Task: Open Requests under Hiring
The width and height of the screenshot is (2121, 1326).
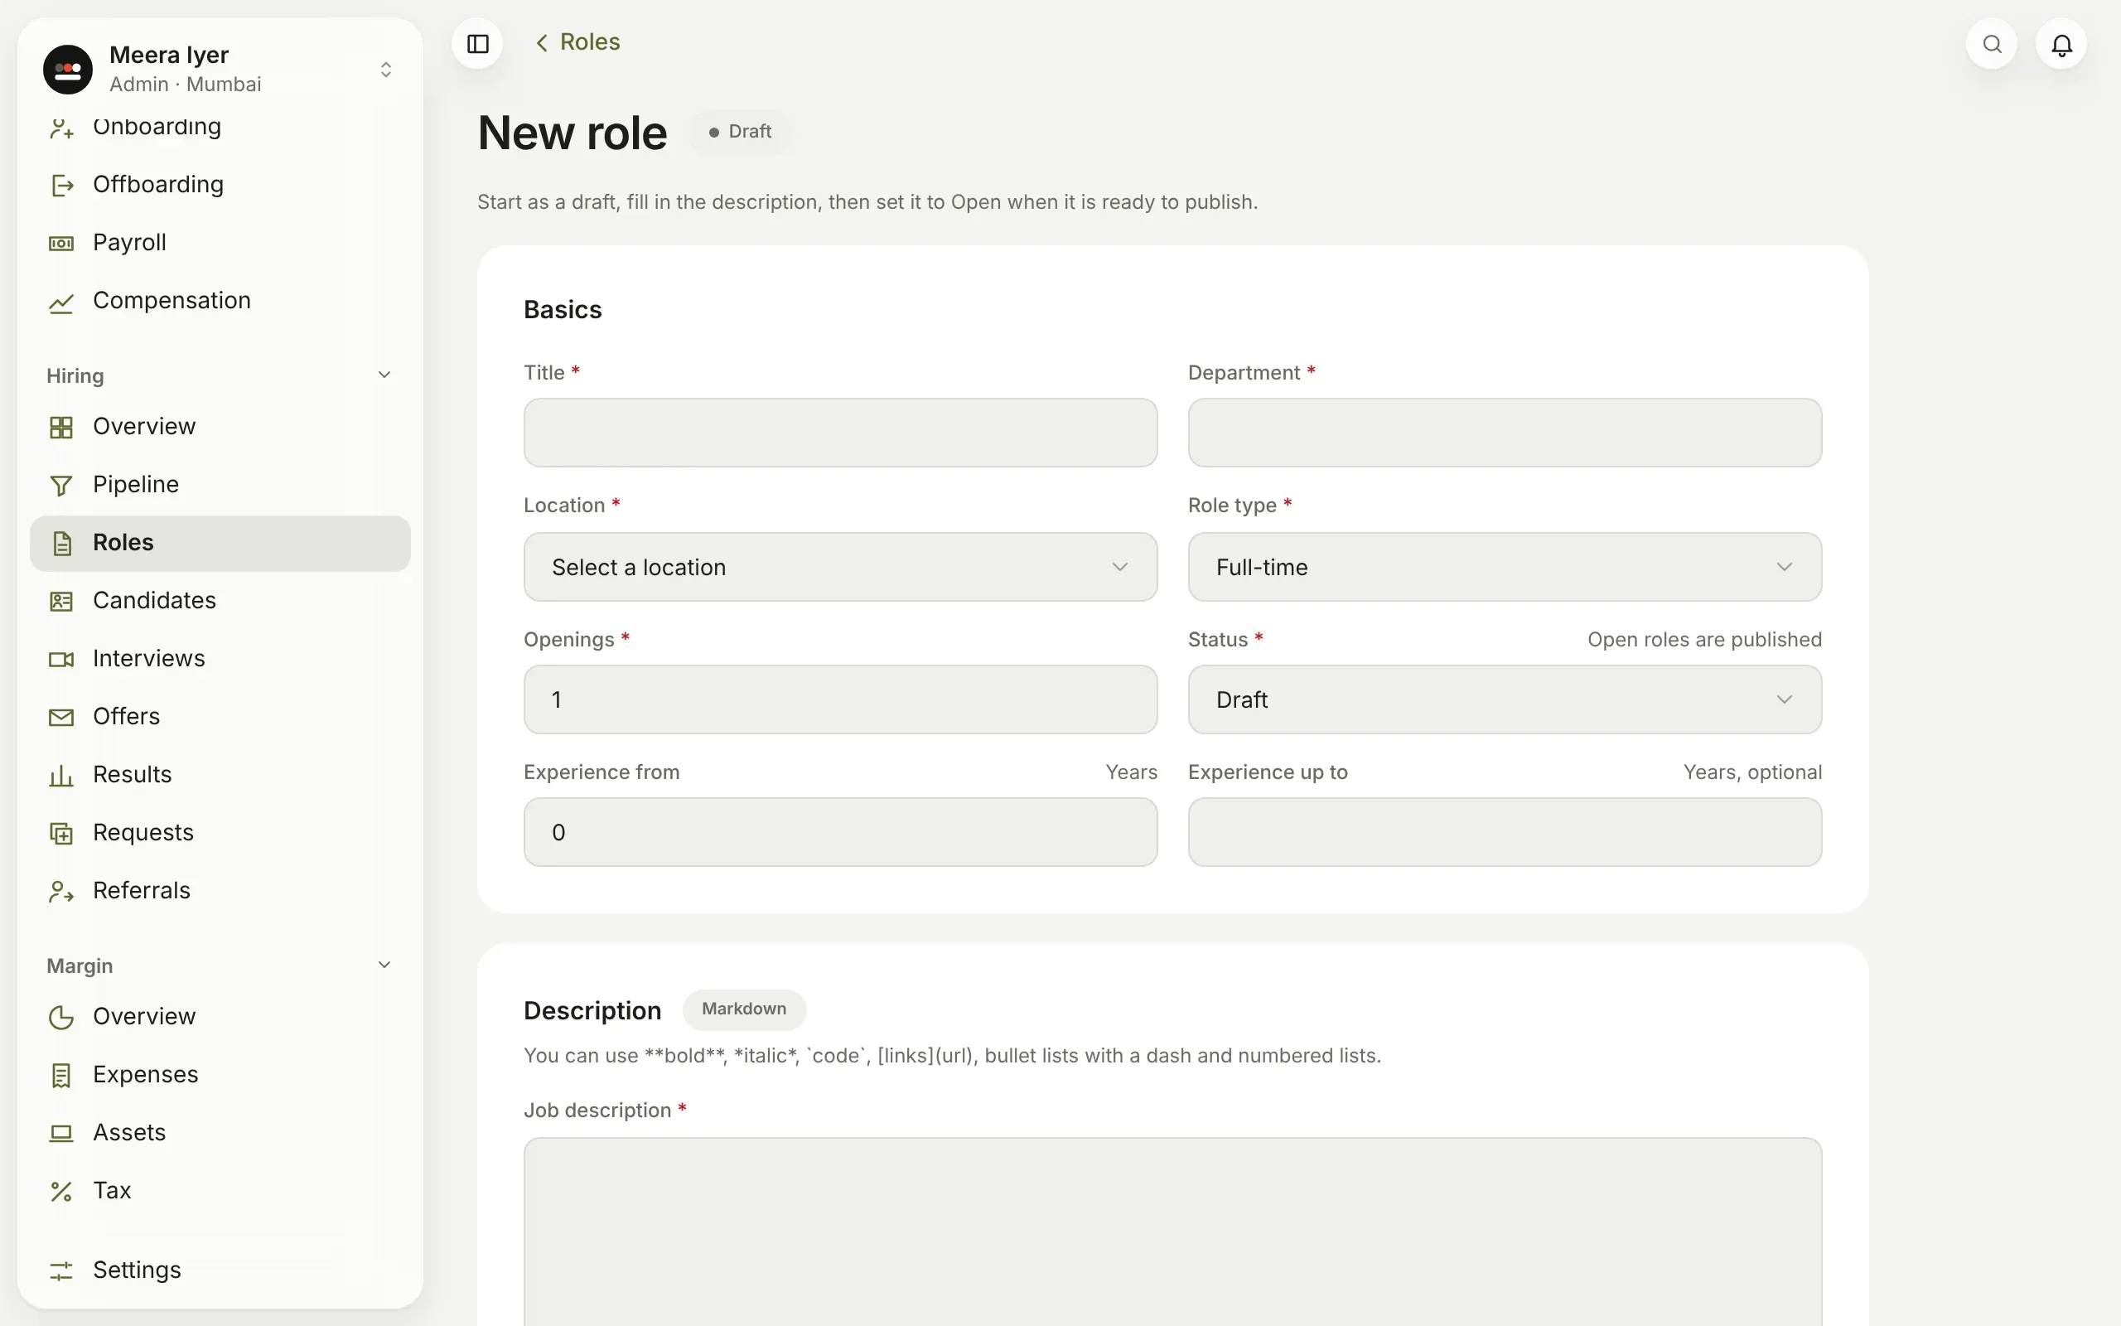Action: tap(220, 833)
